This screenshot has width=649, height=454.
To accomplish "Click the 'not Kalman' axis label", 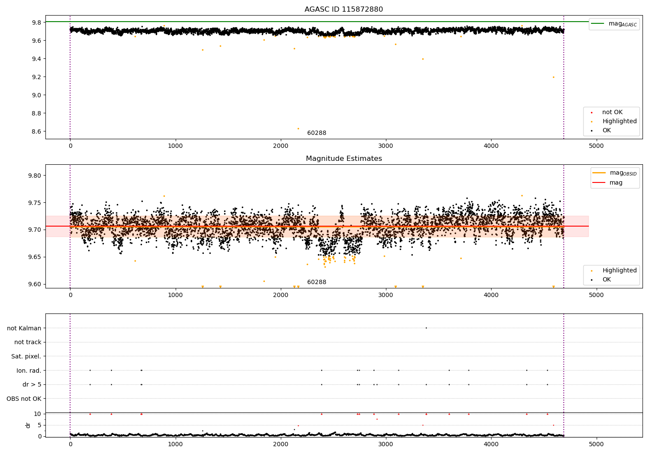I will coord(24,328).
